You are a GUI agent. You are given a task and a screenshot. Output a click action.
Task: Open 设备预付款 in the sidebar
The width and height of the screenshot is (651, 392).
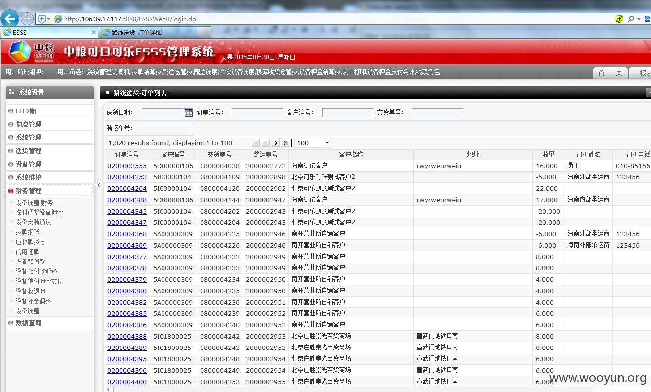(x=30, y=261)
